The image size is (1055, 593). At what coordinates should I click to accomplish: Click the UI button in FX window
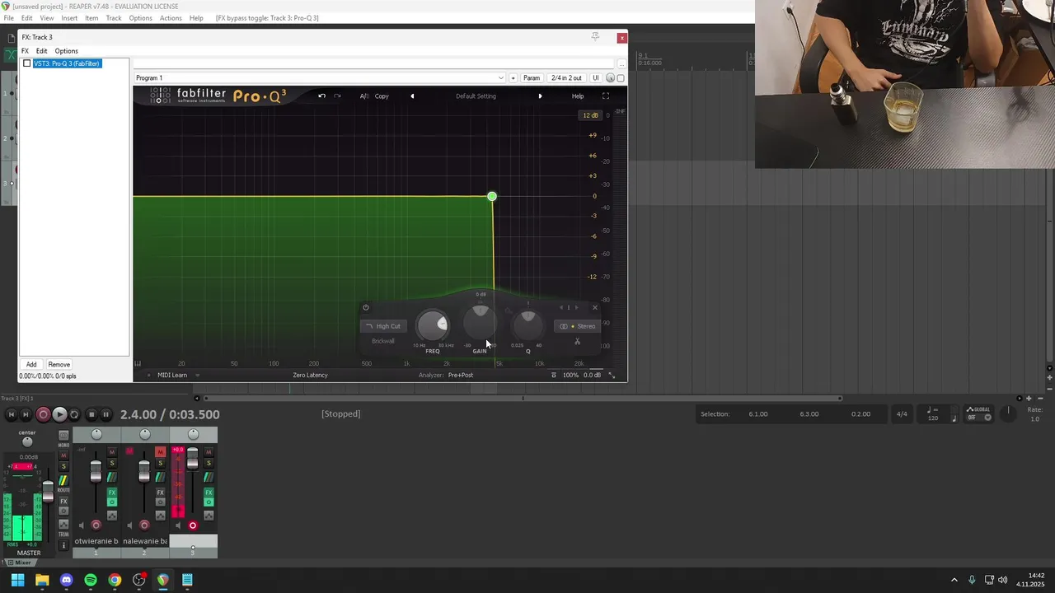596,78
